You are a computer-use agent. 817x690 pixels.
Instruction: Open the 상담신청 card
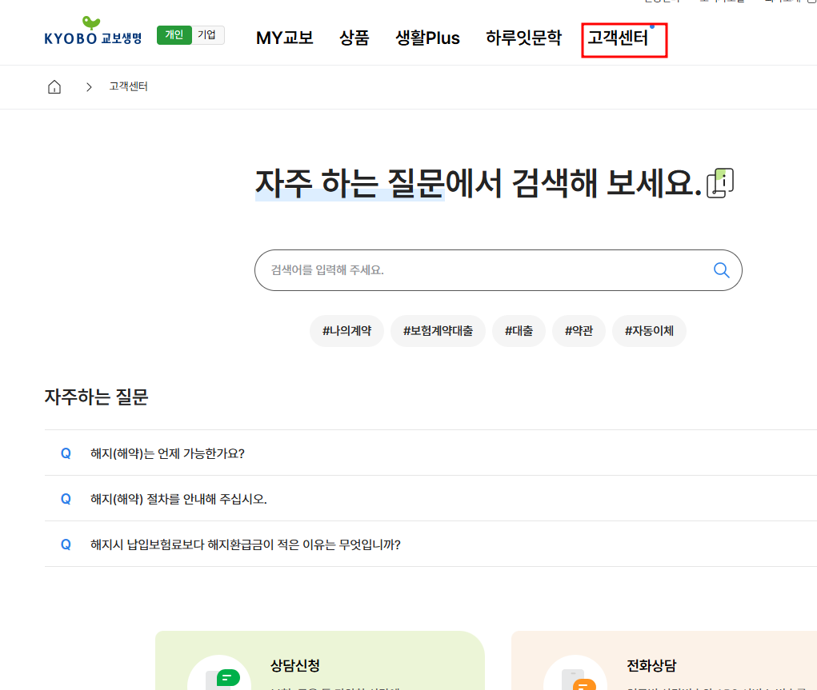pos(320,661)
